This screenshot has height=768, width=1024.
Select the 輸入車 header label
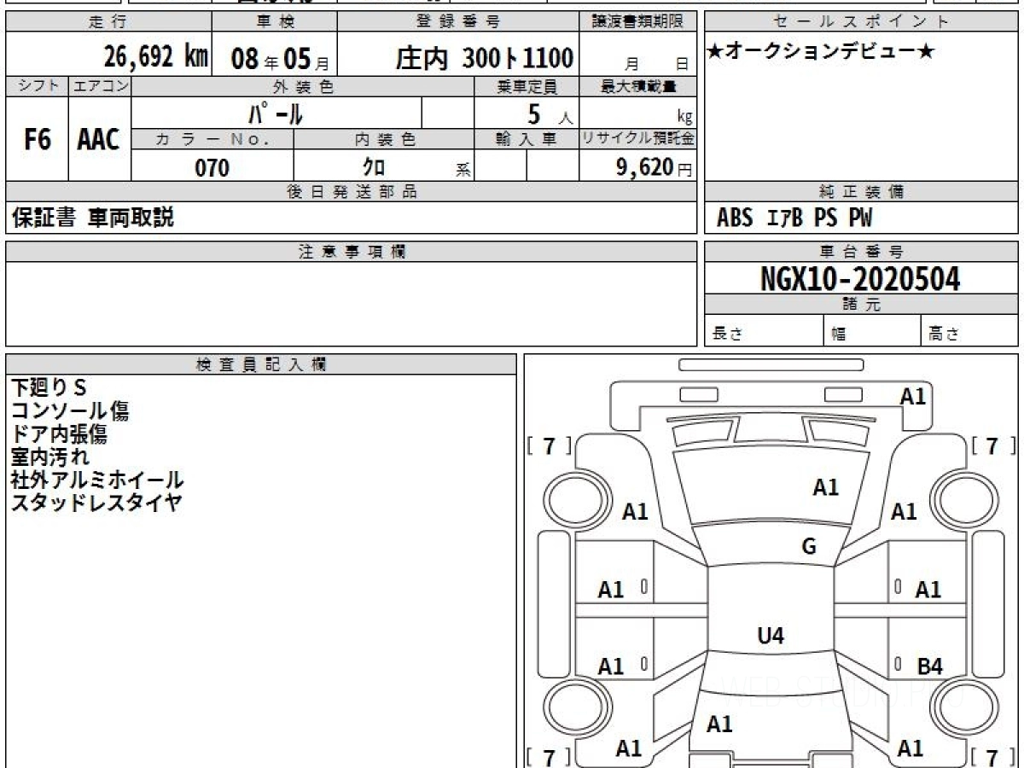pos(527,139)
